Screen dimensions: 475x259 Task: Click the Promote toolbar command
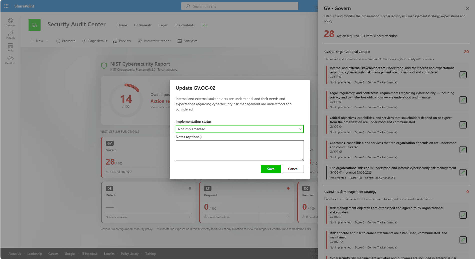(66, 41)
